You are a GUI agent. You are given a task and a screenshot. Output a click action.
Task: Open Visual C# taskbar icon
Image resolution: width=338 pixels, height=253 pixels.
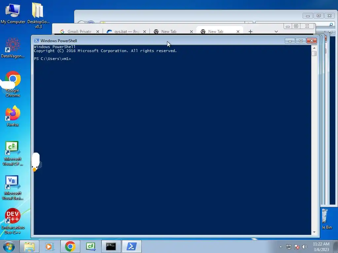[x=91, y=246]
